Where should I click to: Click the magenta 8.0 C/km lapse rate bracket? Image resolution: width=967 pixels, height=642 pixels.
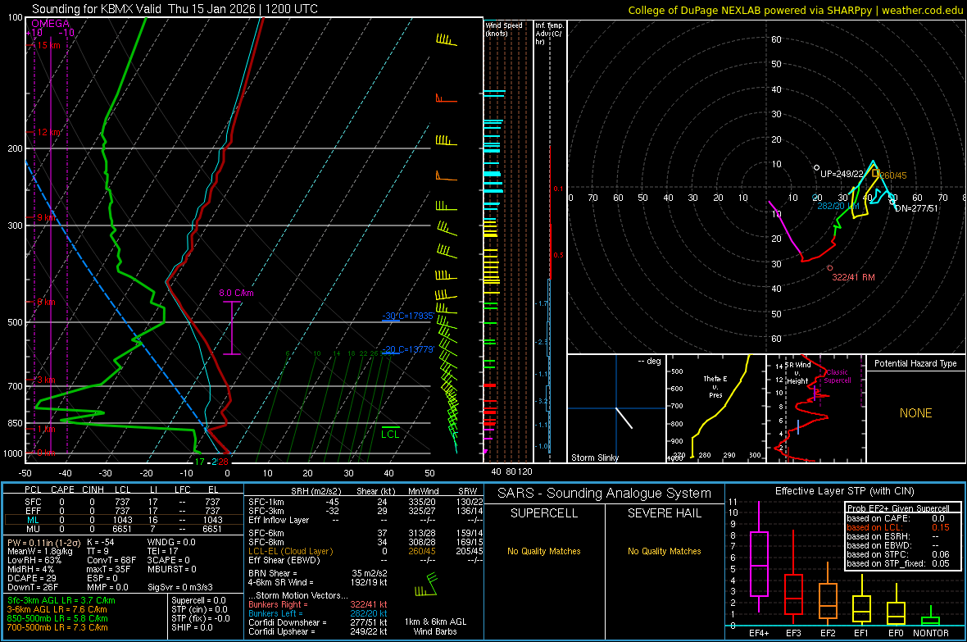[232, 328]
